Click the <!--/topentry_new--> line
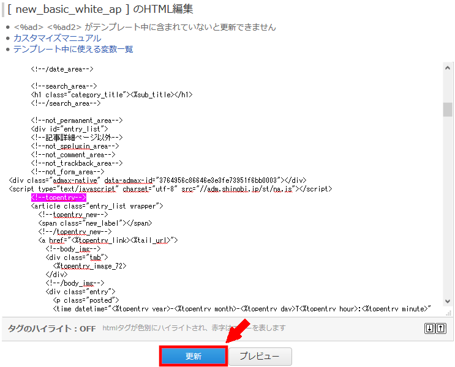Image resolution: width=455 pixels, height=367 pixels. [x=75, y=232]
